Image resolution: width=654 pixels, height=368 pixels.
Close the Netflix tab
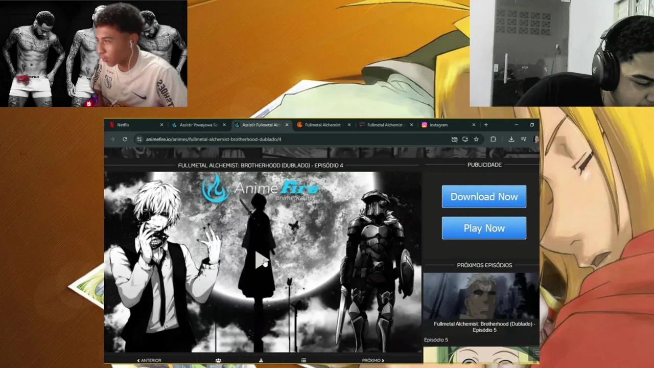[161, 125]
